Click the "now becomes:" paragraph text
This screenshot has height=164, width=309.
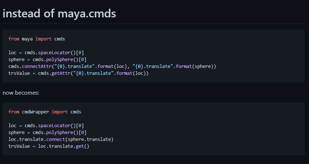(x=21, y=93)
